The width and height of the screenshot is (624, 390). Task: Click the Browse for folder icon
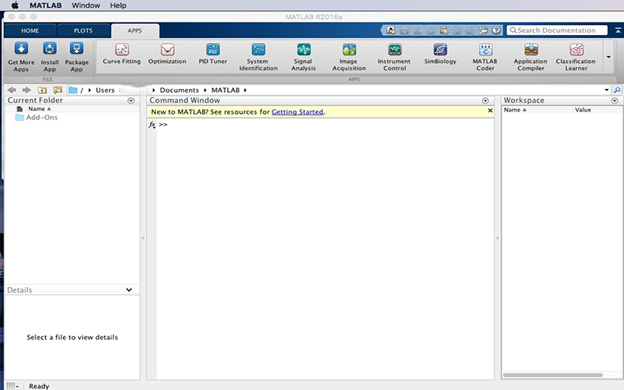[x=57, y=90]
